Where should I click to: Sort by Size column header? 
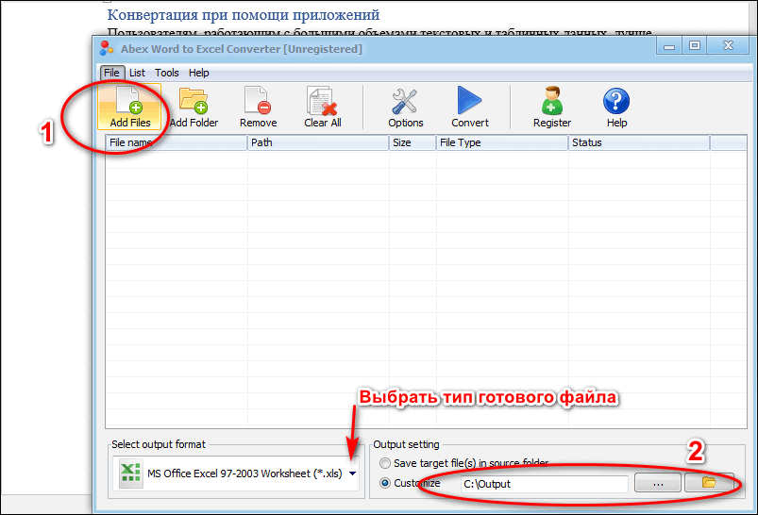413,142
